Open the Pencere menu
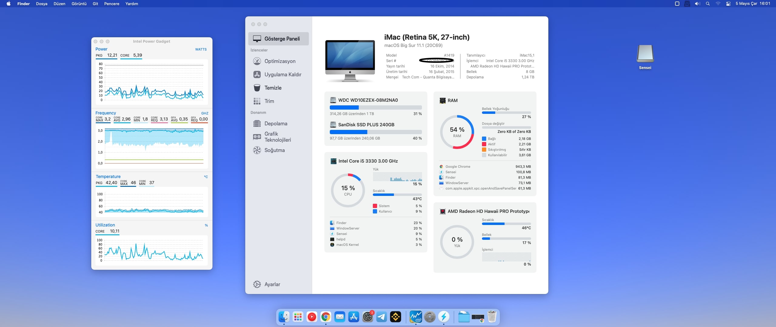Image resolution: width=776 pixels, height=327 pixels. pos(112,4)
